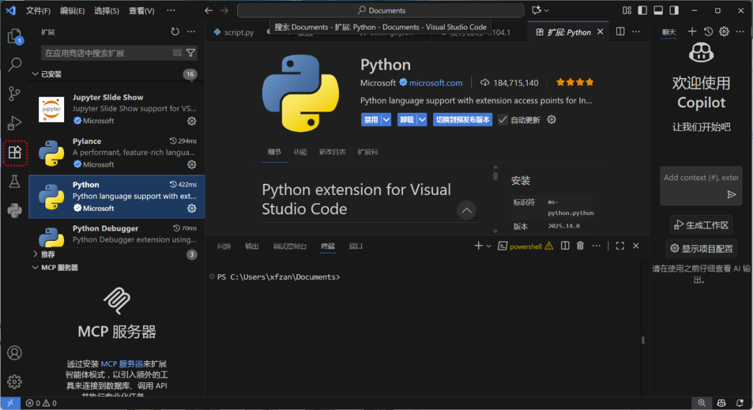The height and width of the screenshot is (410, 753).
Task: Start a new chat with plus icon
Action: click(x=692, y=31)
